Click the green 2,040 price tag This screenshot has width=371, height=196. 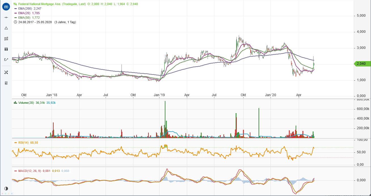[361, 64]
